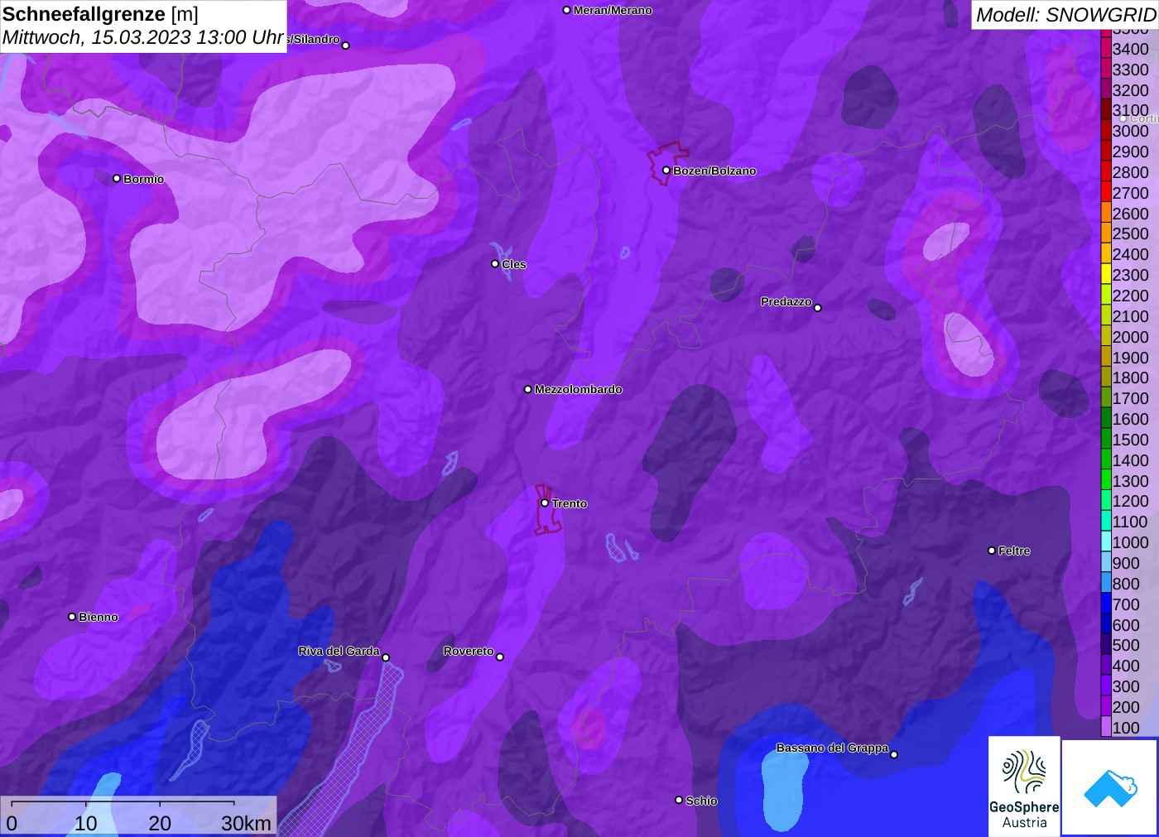Click the 3000 legend value

click(1131, 131)
